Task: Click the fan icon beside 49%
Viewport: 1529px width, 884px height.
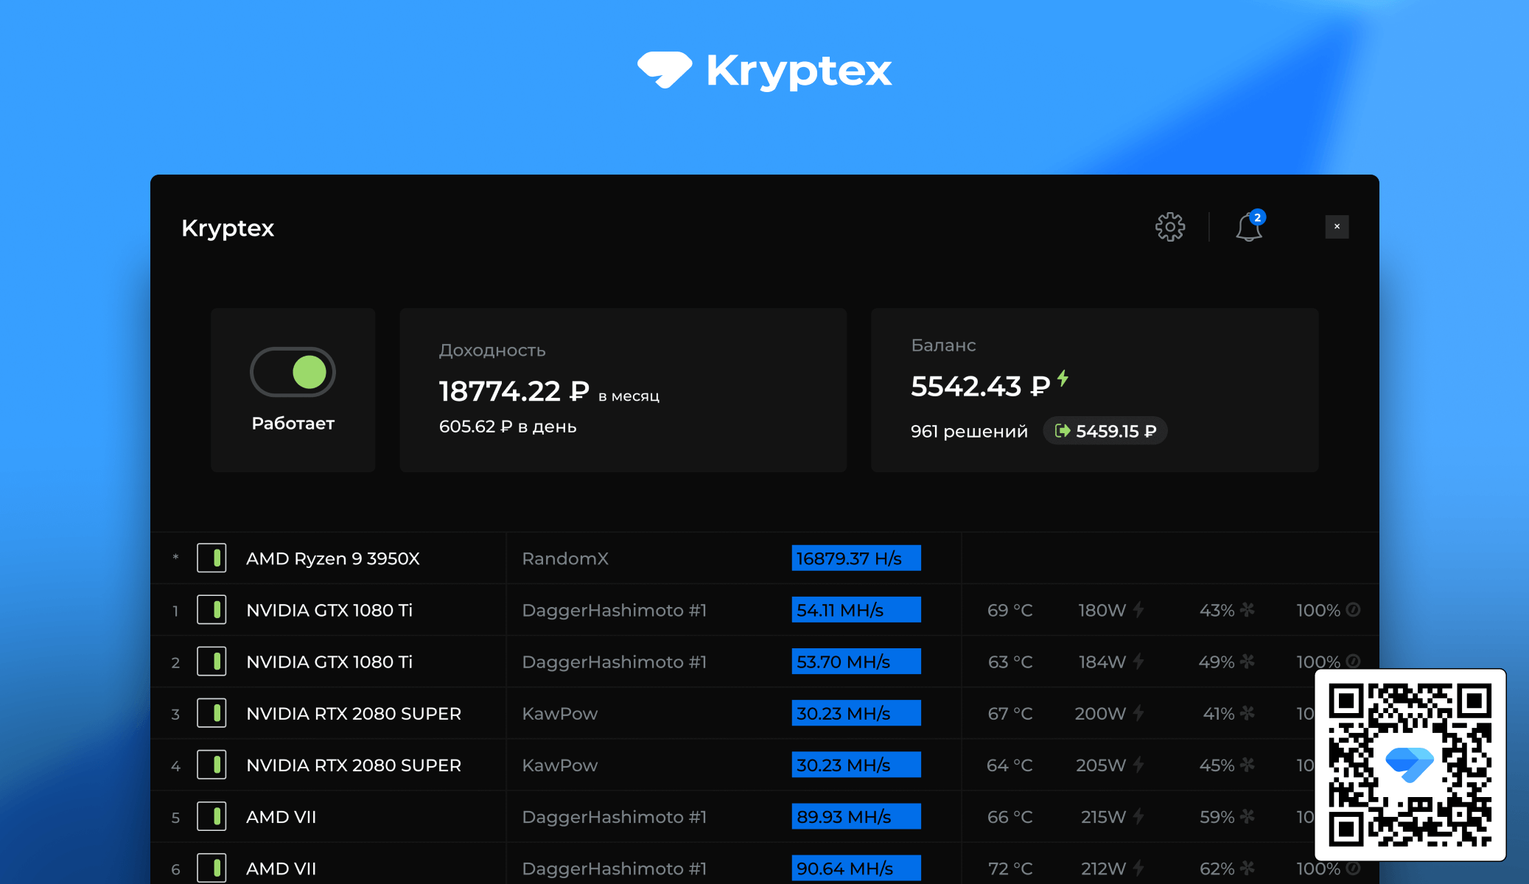Action: [x=1247, y=661]
